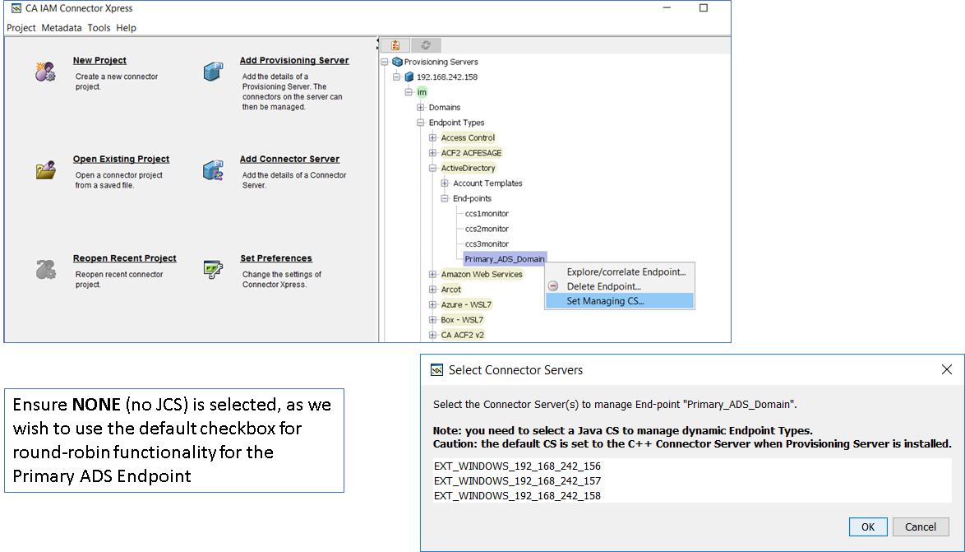The width and height of the screenshot is (965, 552).
Task: Click the first toolbar icon above the server tree
Action: tap(395, 45)
